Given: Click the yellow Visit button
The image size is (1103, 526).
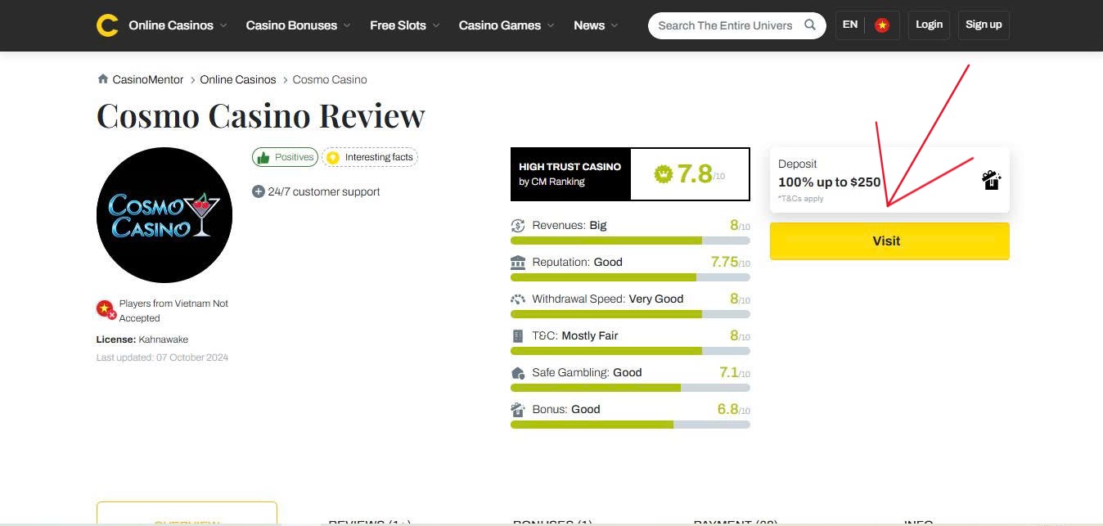Looking at the screenshot, I should point(889,241).
